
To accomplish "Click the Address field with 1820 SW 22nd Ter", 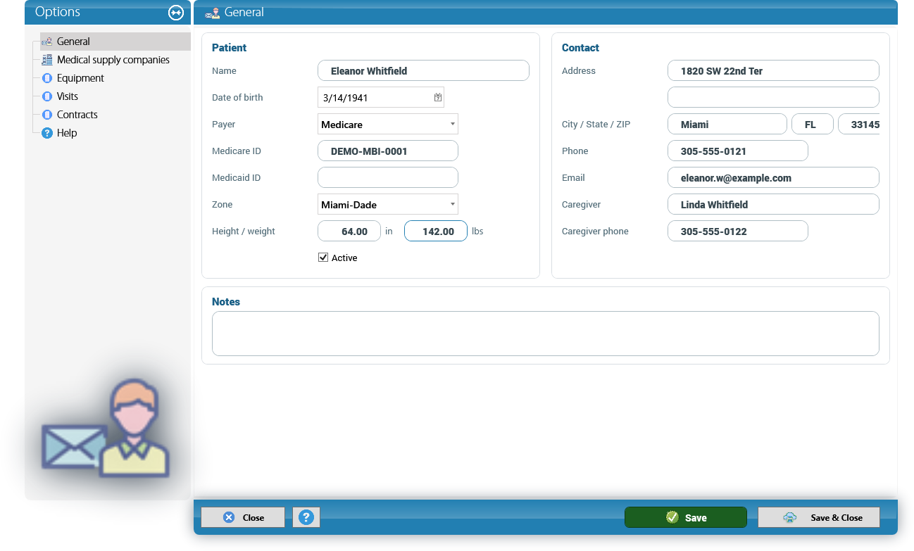I will pyautogui.click(x=773, y=70).
